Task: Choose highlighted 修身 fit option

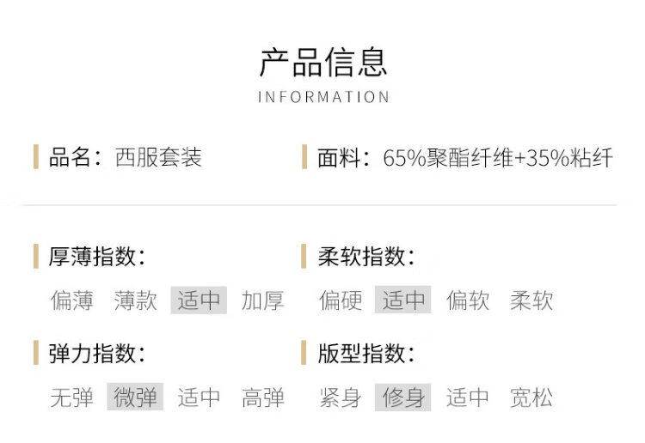Action: pyautogui.click(x=403, y=397)
